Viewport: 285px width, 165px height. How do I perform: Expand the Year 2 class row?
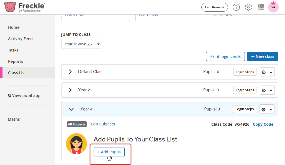point(70,90)
